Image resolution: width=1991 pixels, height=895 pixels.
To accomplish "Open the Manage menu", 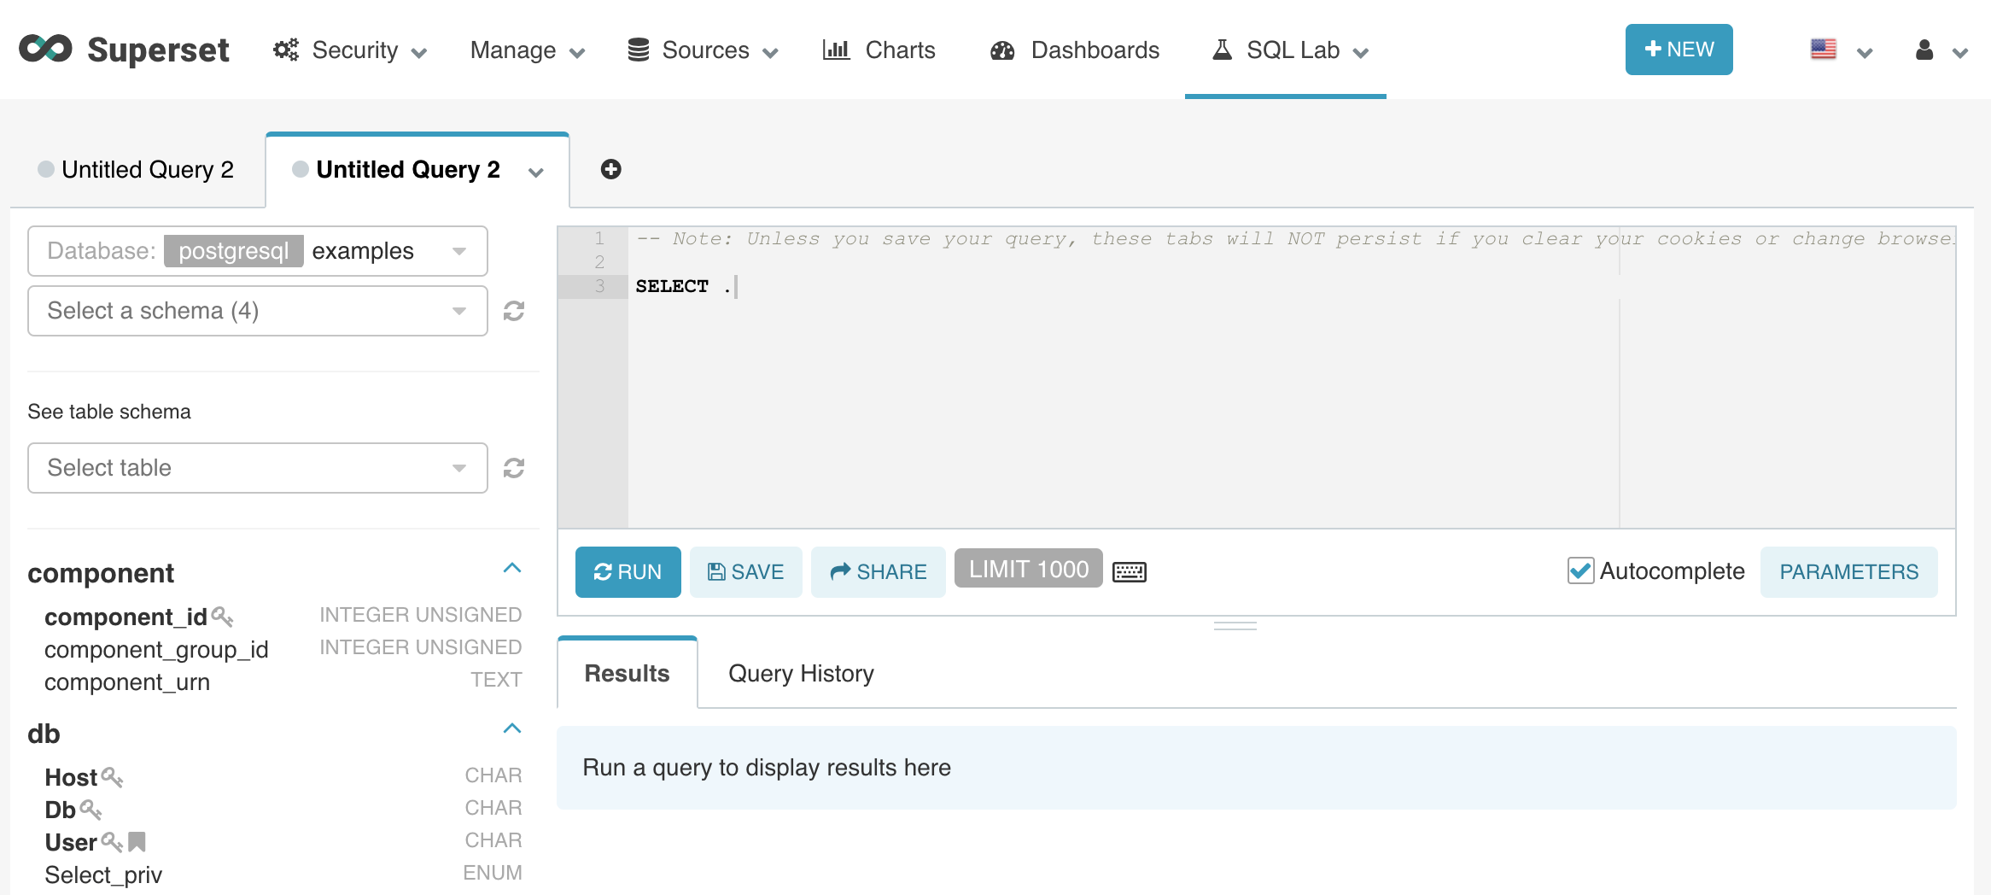I will pos(528,50).
